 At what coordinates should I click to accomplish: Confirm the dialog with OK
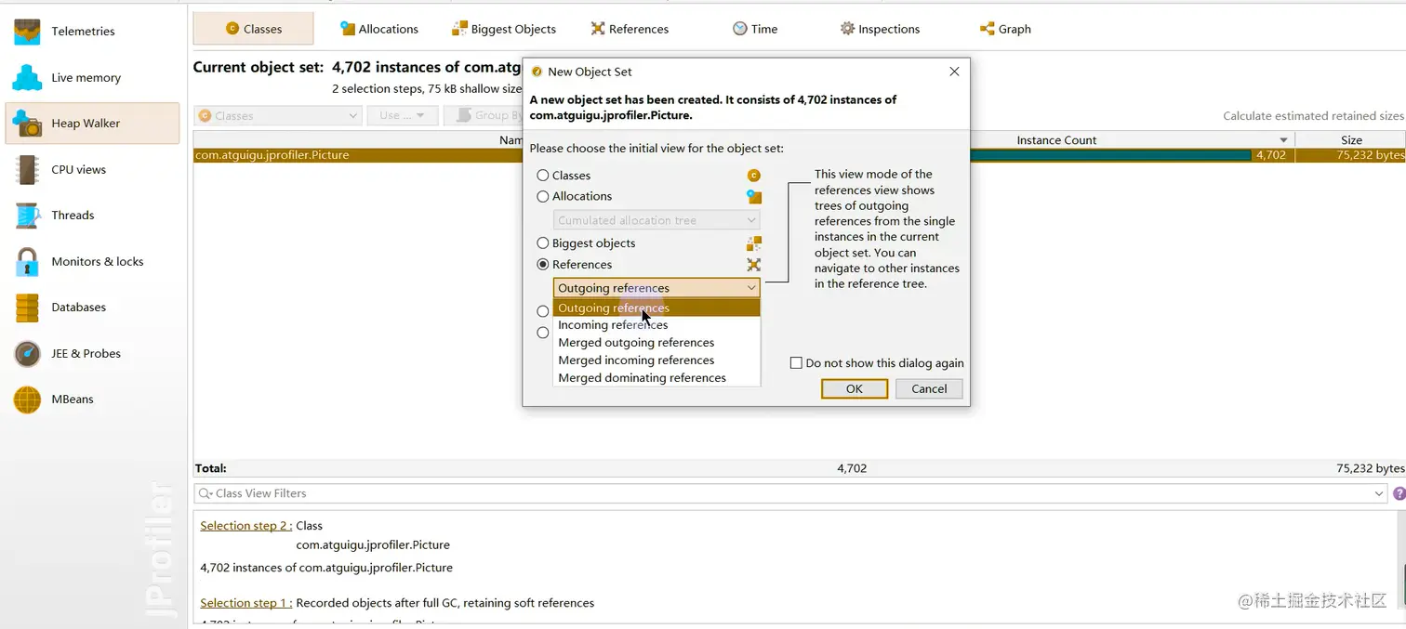(x=855, y=389)
